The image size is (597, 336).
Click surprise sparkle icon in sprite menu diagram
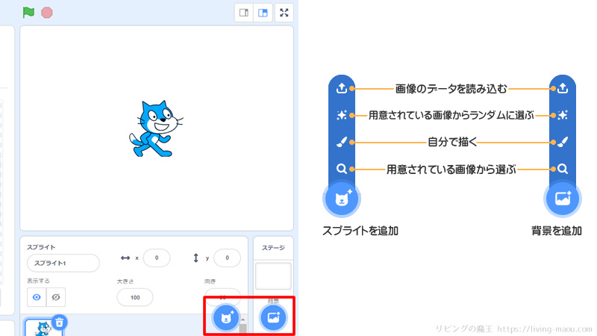tap(342, 115)
